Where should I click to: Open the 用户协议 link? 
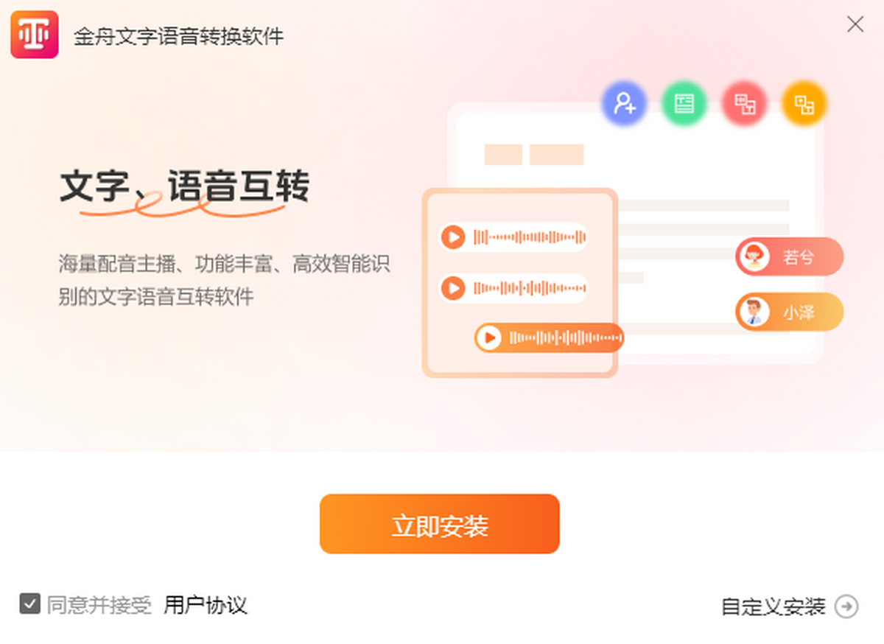206,606
